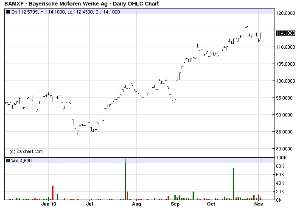
Task: Click the 80.0000 price axis label
Action: point(284,149)
